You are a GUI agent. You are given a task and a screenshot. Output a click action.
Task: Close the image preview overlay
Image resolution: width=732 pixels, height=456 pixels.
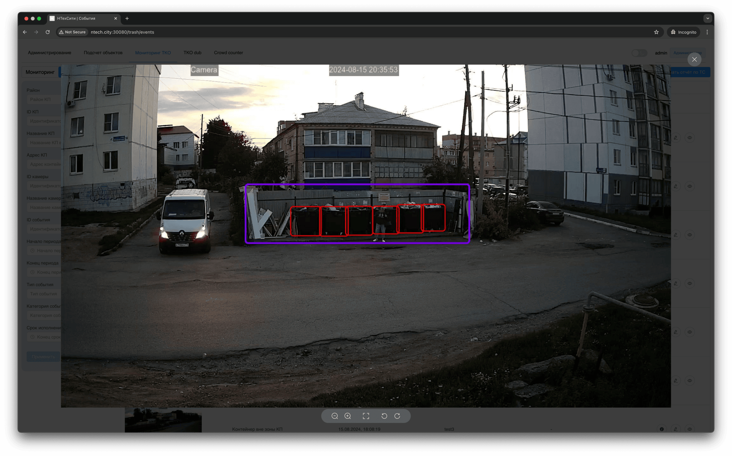694,59
